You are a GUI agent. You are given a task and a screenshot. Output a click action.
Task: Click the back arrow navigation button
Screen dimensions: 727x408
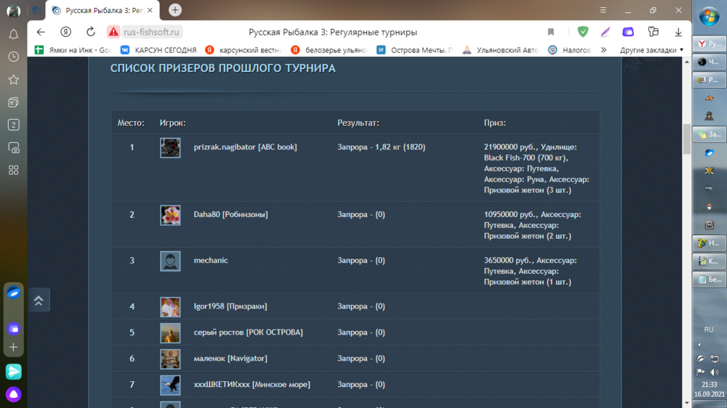click(x=41, y=32)
